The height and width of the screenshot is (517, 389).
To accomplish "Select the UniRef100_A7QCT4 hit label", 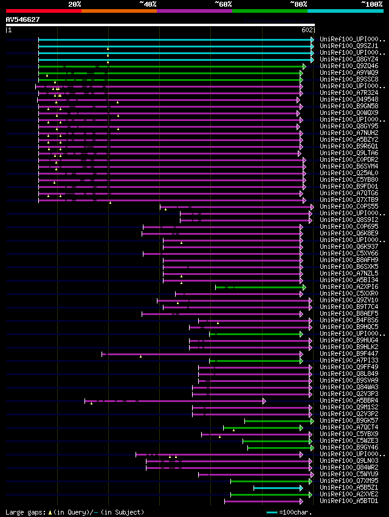I will pos(349,428).
